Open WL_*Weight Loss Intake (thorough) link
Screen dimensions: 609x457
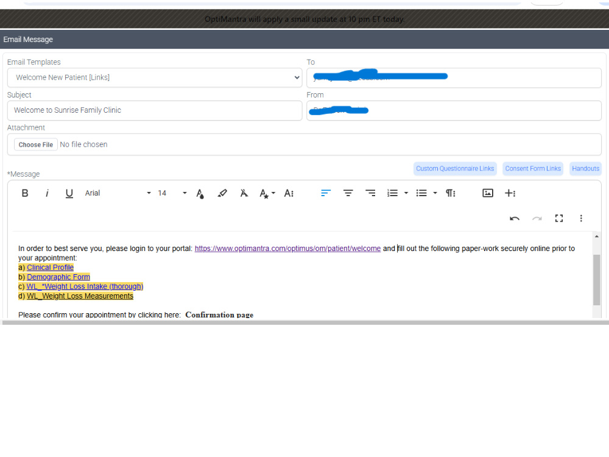(x=85, y=287)
